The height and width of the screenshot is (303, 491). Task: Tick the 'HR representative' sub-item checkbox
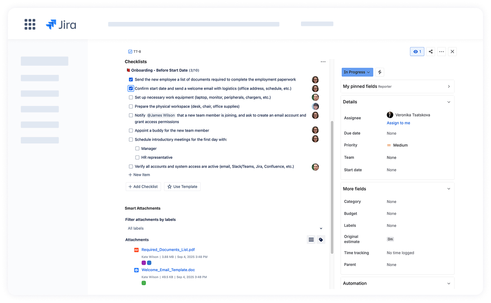click(x=137, y=157)
